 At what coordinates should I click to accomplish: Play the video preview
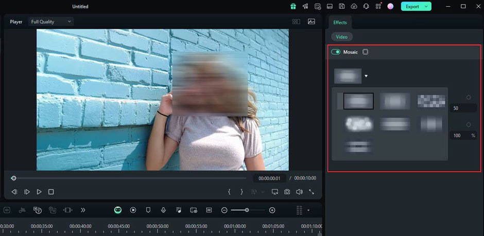tap(39, 192)
